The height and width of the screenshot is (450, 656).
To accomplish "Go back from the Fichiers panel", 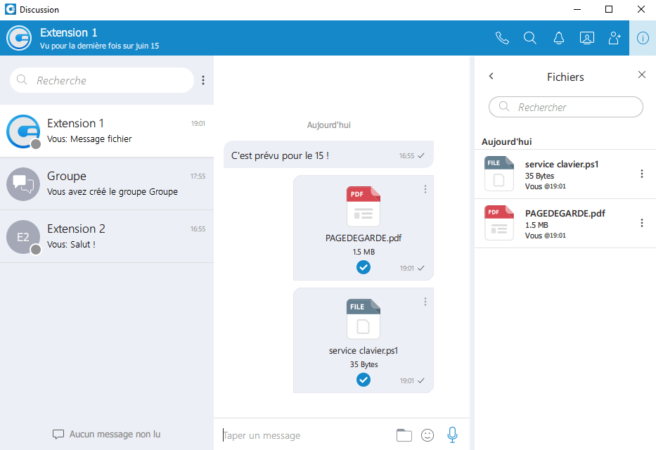I will 491,76.
